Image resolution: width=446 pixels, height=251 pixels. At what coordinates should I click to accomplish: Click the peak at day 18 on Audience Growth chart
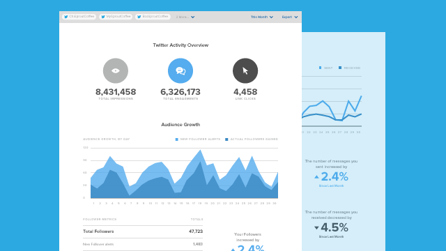click(x=200, y=151)
